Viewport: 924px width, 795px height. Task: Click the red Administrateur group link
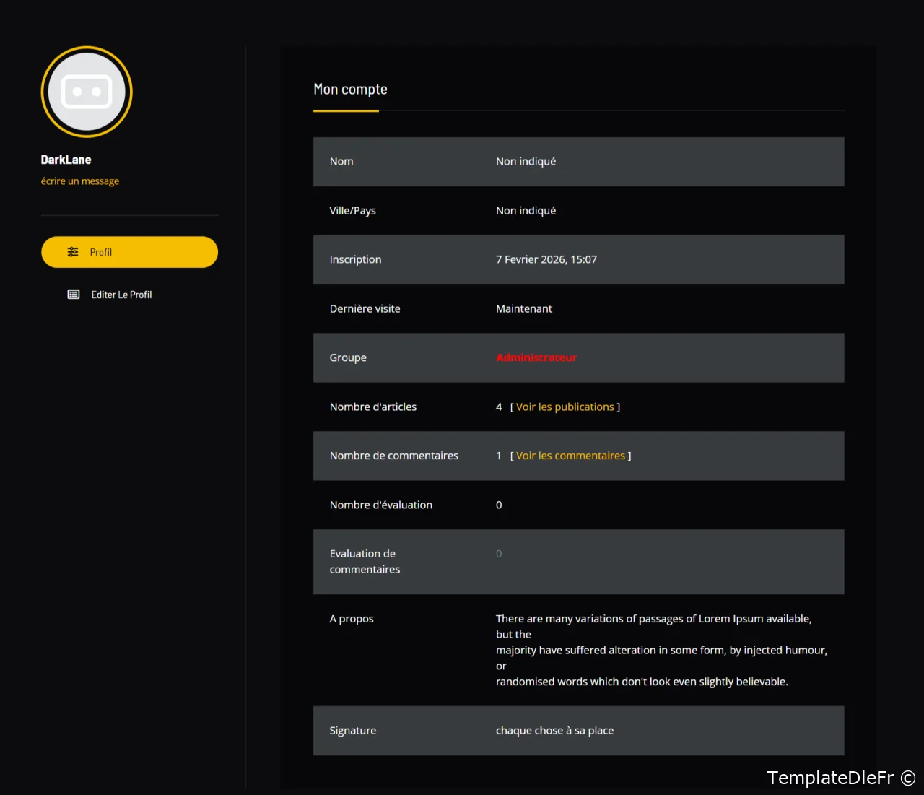point(536,357)
